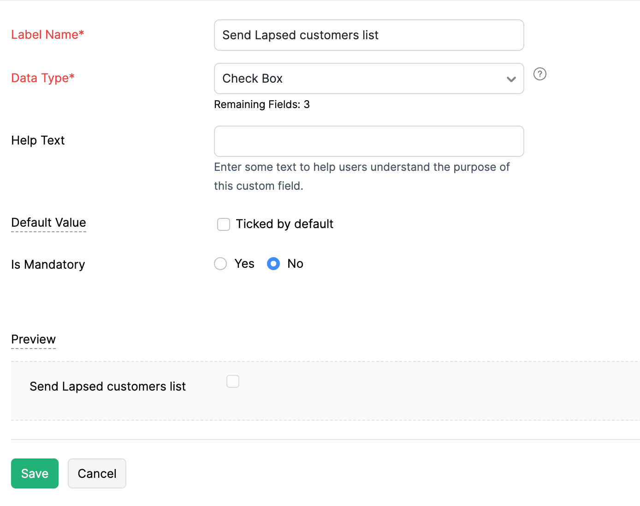The width and height of the screenshot is (640, 506).
Task: Click the Help Text field label
Action: [x=38, y=140]
